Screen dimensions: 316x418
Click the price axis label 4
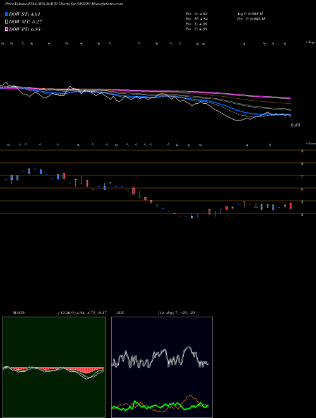[302, 214]
